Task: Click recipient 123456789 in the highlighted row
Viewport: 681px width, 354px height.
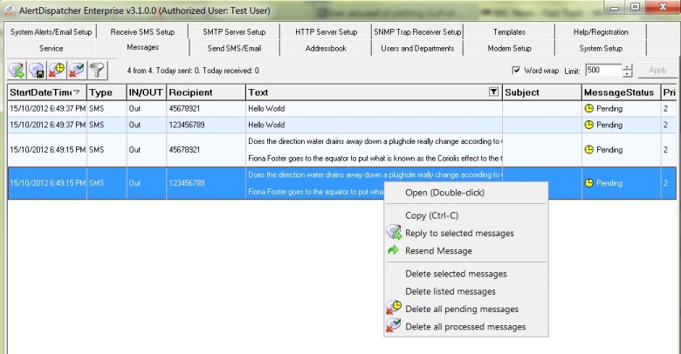Action: [x=187, y=183]
